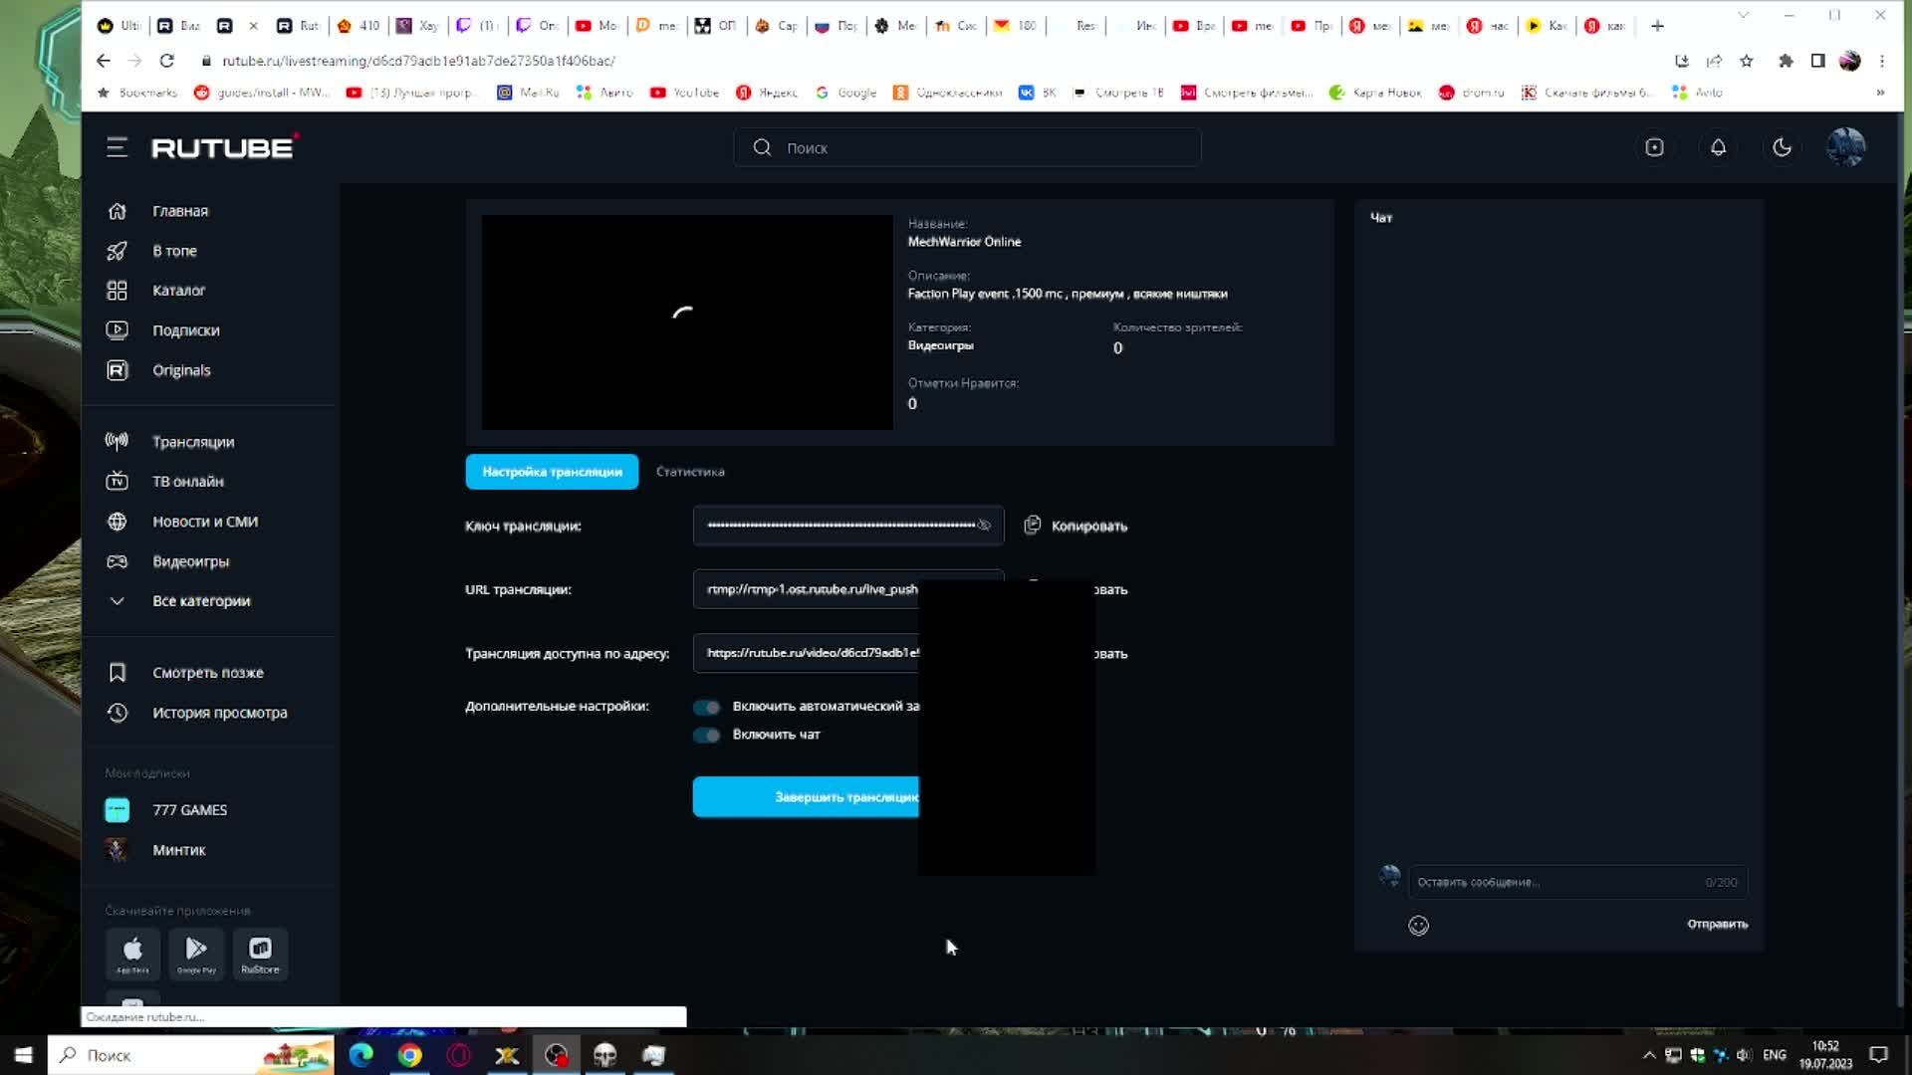
Task: Toggle the Включить чат switch
Action: 707,735
